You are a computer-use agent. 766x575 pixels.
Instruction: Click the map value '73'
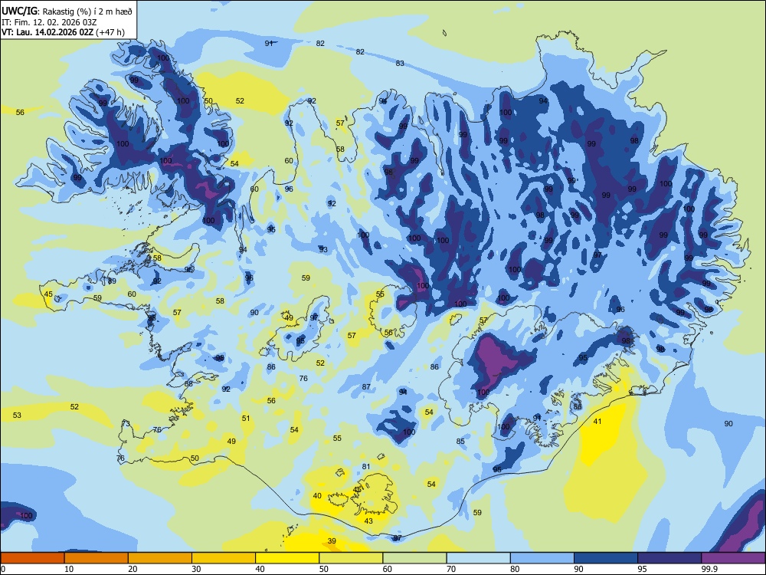pyautogui.click(x=126, y=423)
